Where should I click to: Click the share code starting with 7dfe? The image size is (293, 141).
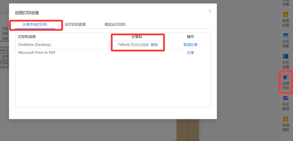(133, 45)
